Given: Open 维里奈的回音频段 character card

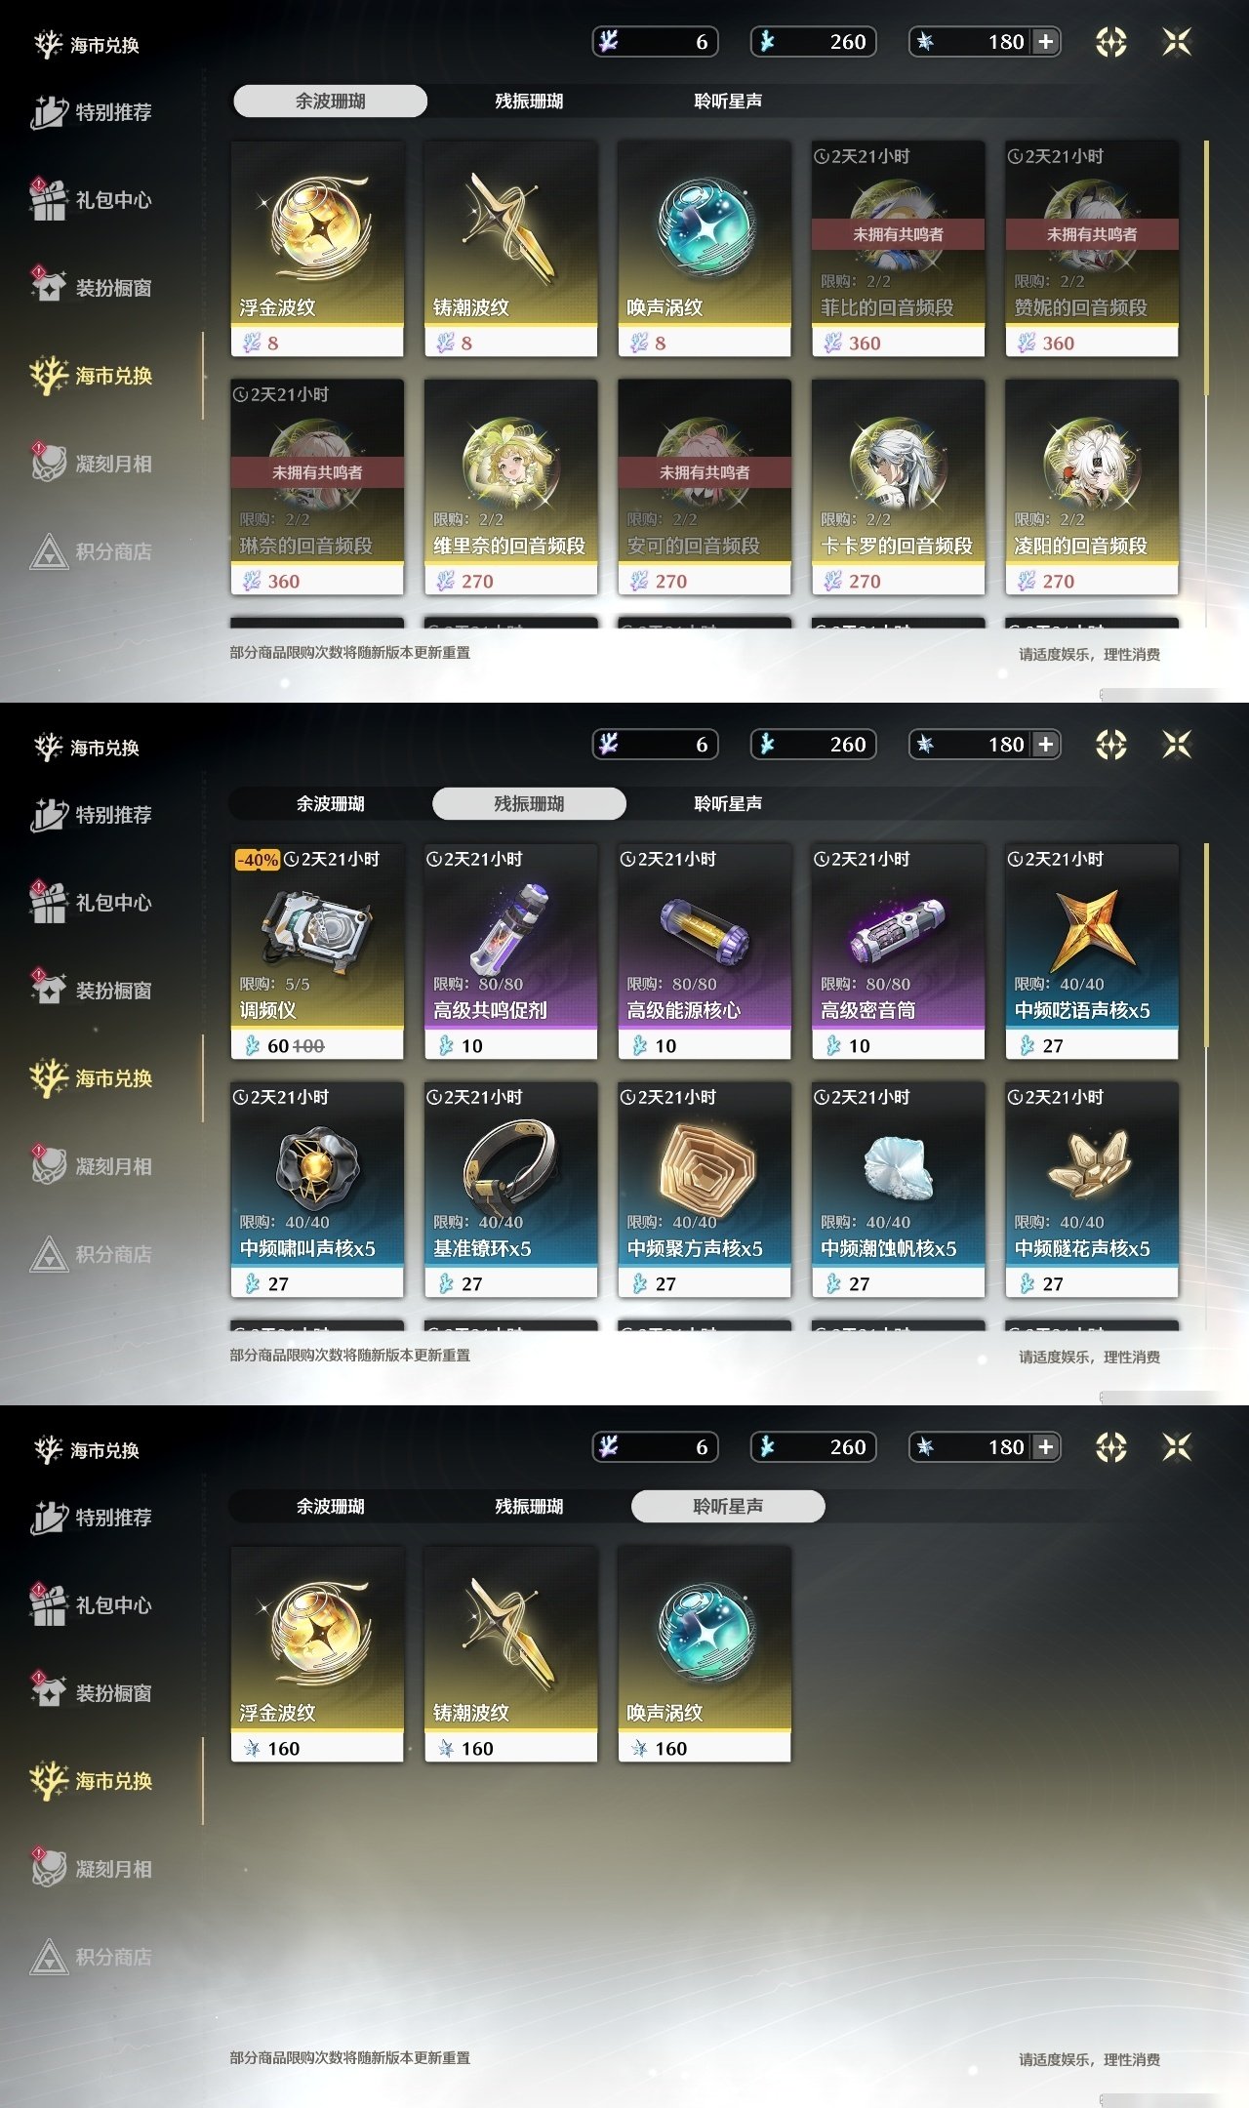Looking at the screenshot, I should pos(510,487).
